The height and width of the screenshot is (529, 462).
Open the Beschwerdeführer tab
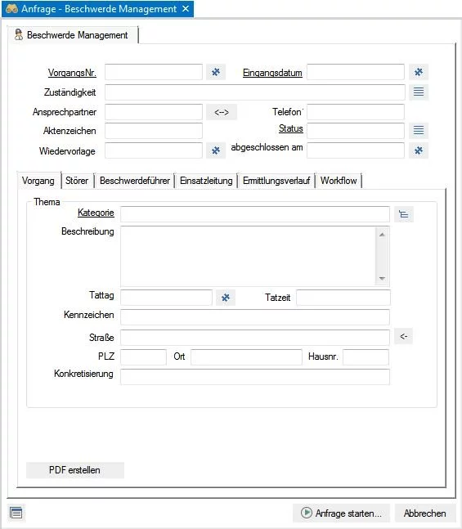(x=135, y=181)
